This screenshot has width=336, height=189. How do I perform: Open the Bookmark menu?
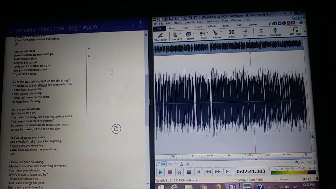click(x=213, y=21)
